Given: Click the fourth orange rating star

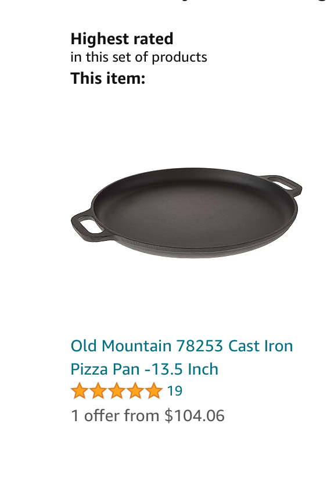Looking at the screenshot, I should pyautogui.click(x=135, y=391).
